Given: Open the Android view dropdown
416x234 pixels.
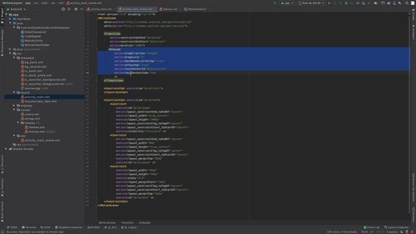Looking at the screenshot, I should [x=16, y=9].
